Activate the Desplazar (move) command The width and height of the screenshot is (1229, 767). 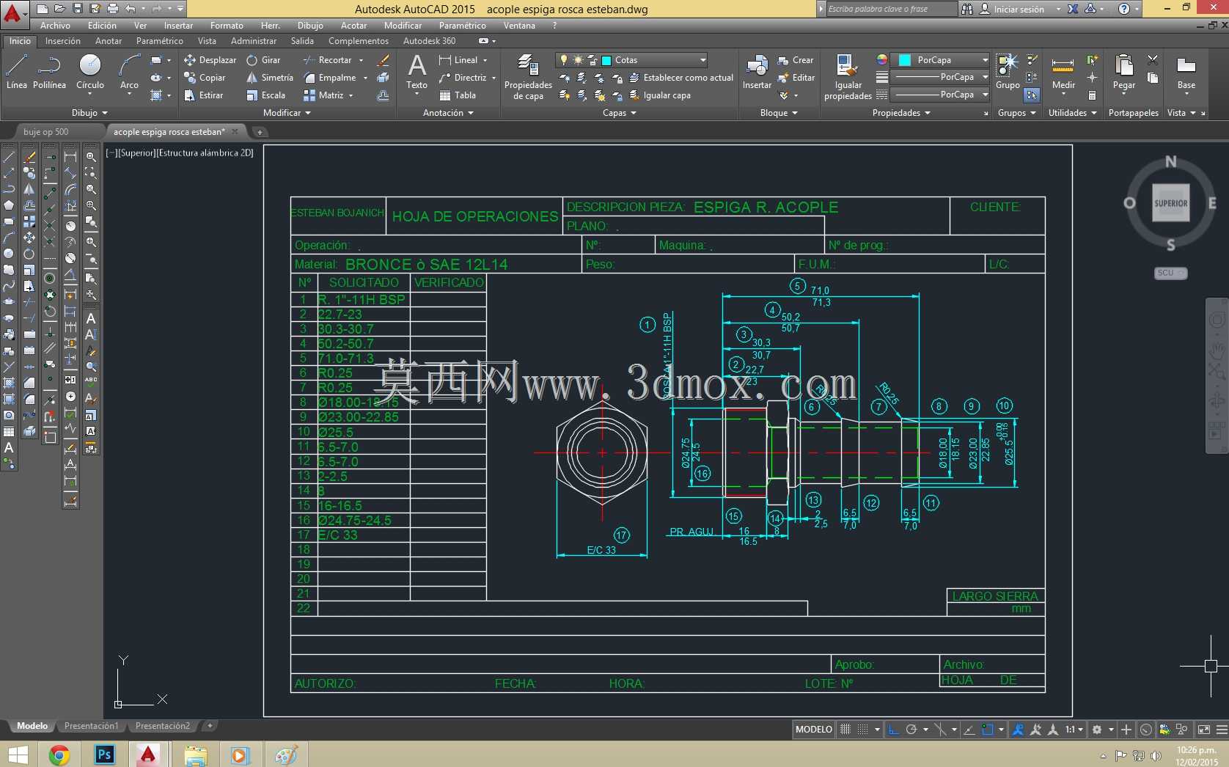(210, 60)
